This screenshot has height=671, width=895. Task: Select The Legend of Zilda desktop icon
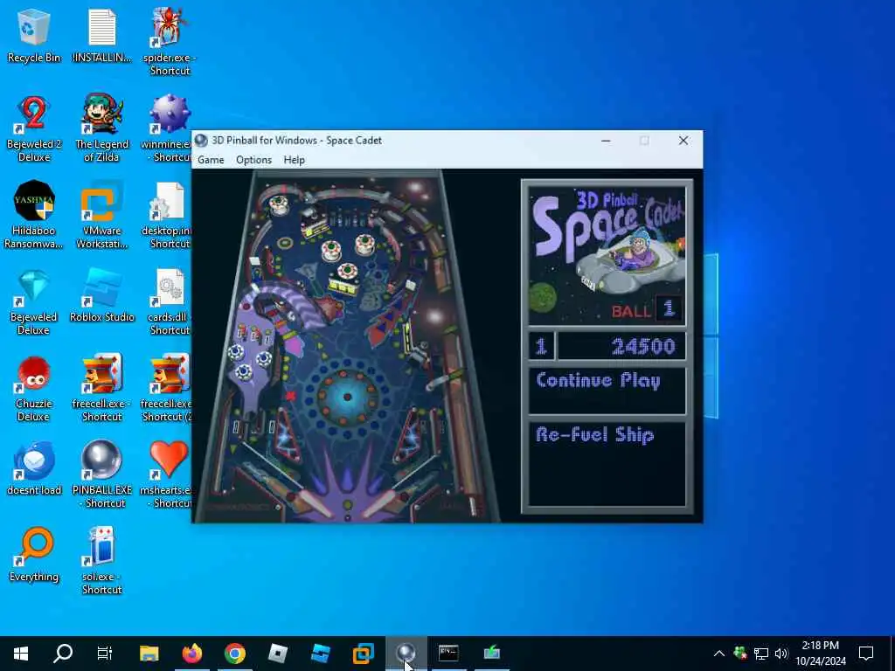coord(101,129)
